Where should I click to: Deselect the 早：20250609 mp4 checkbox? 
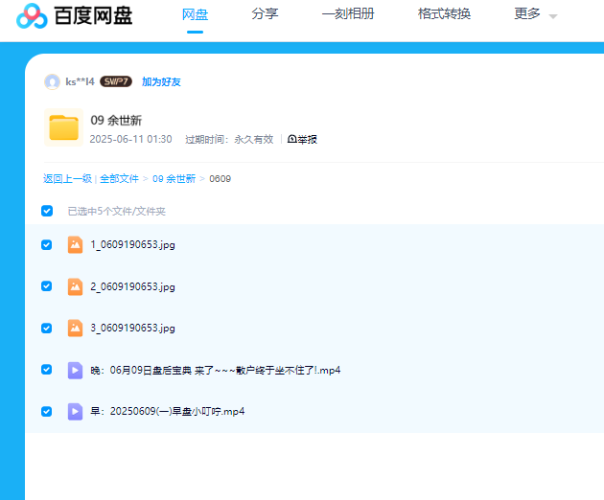coord(47,411)
